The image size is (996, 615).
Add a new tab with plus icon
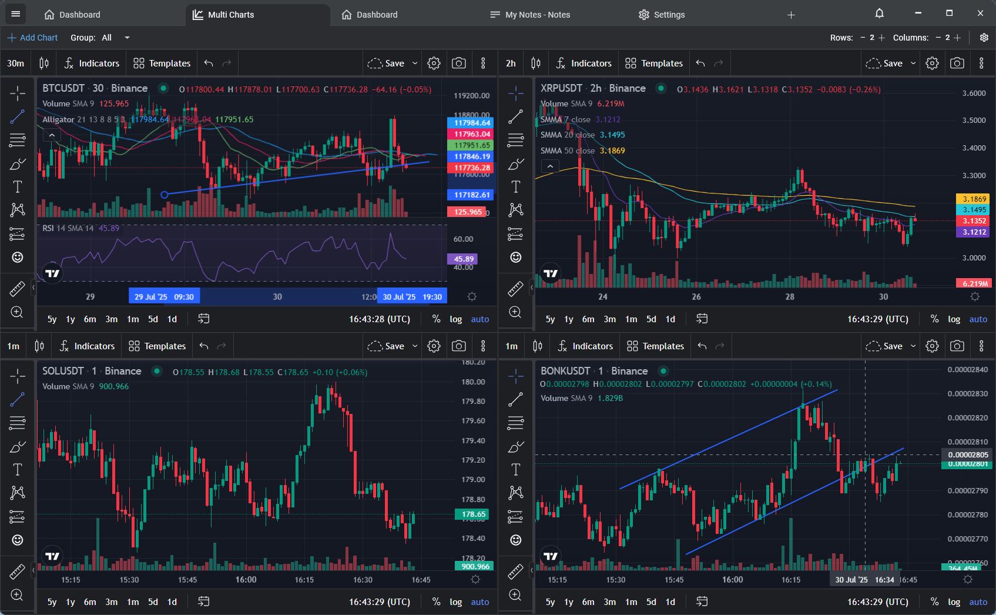[791, 15]
